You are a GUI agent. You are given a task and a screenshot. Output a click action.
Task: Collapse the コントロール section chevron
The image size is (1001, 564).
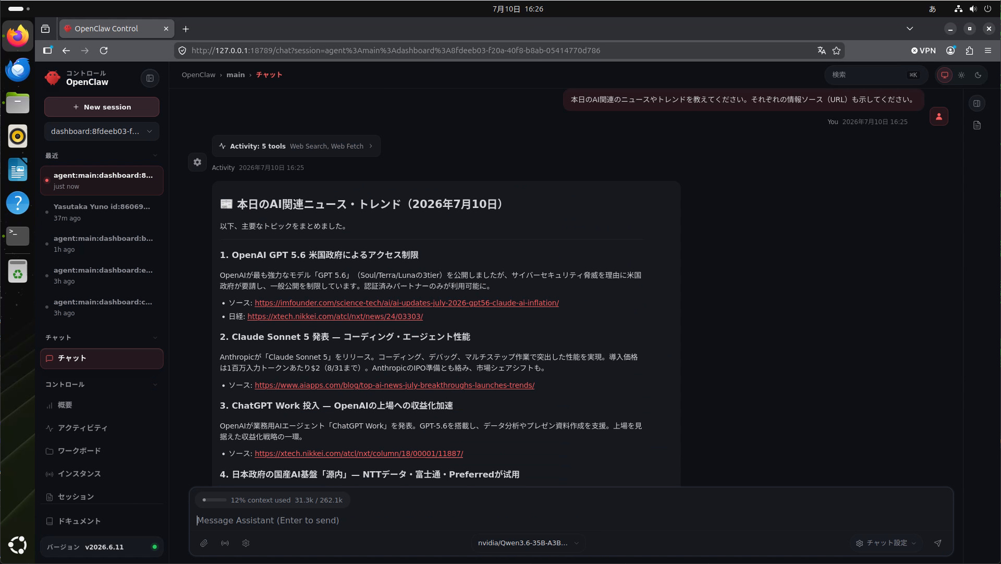(x=155, y=385)
